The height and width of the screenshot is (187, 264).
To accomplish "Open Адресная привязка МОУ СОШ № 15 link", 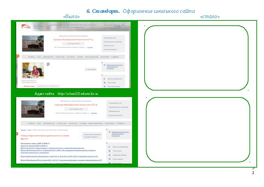I will (34, 146).
